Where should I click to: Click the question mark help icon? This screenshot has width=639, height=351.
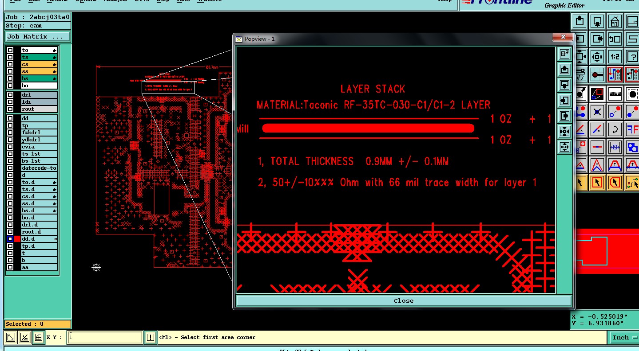point(632,57)
